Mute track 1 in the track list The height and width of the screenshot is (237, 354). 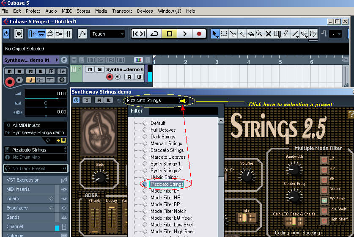(90, 69)
